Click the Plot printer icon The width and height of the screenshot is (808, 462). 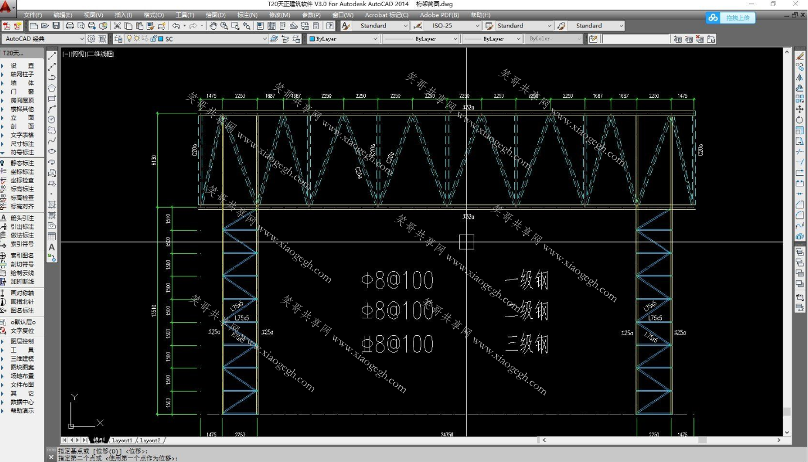tap(70, 26)
